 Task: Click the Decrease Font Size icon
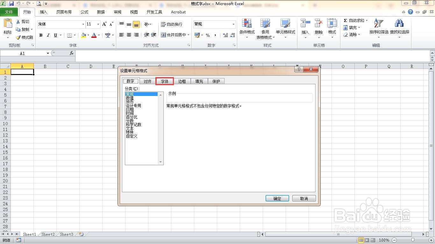pyautogui.click(x=111, y=24)
